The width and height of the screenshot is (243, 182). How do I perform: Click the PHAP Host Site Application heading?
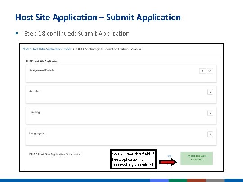tap(42, 61)
